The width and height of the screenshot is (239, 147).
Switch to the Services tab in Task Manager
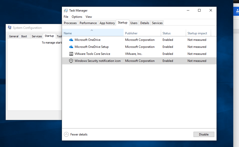coord(157,23)
